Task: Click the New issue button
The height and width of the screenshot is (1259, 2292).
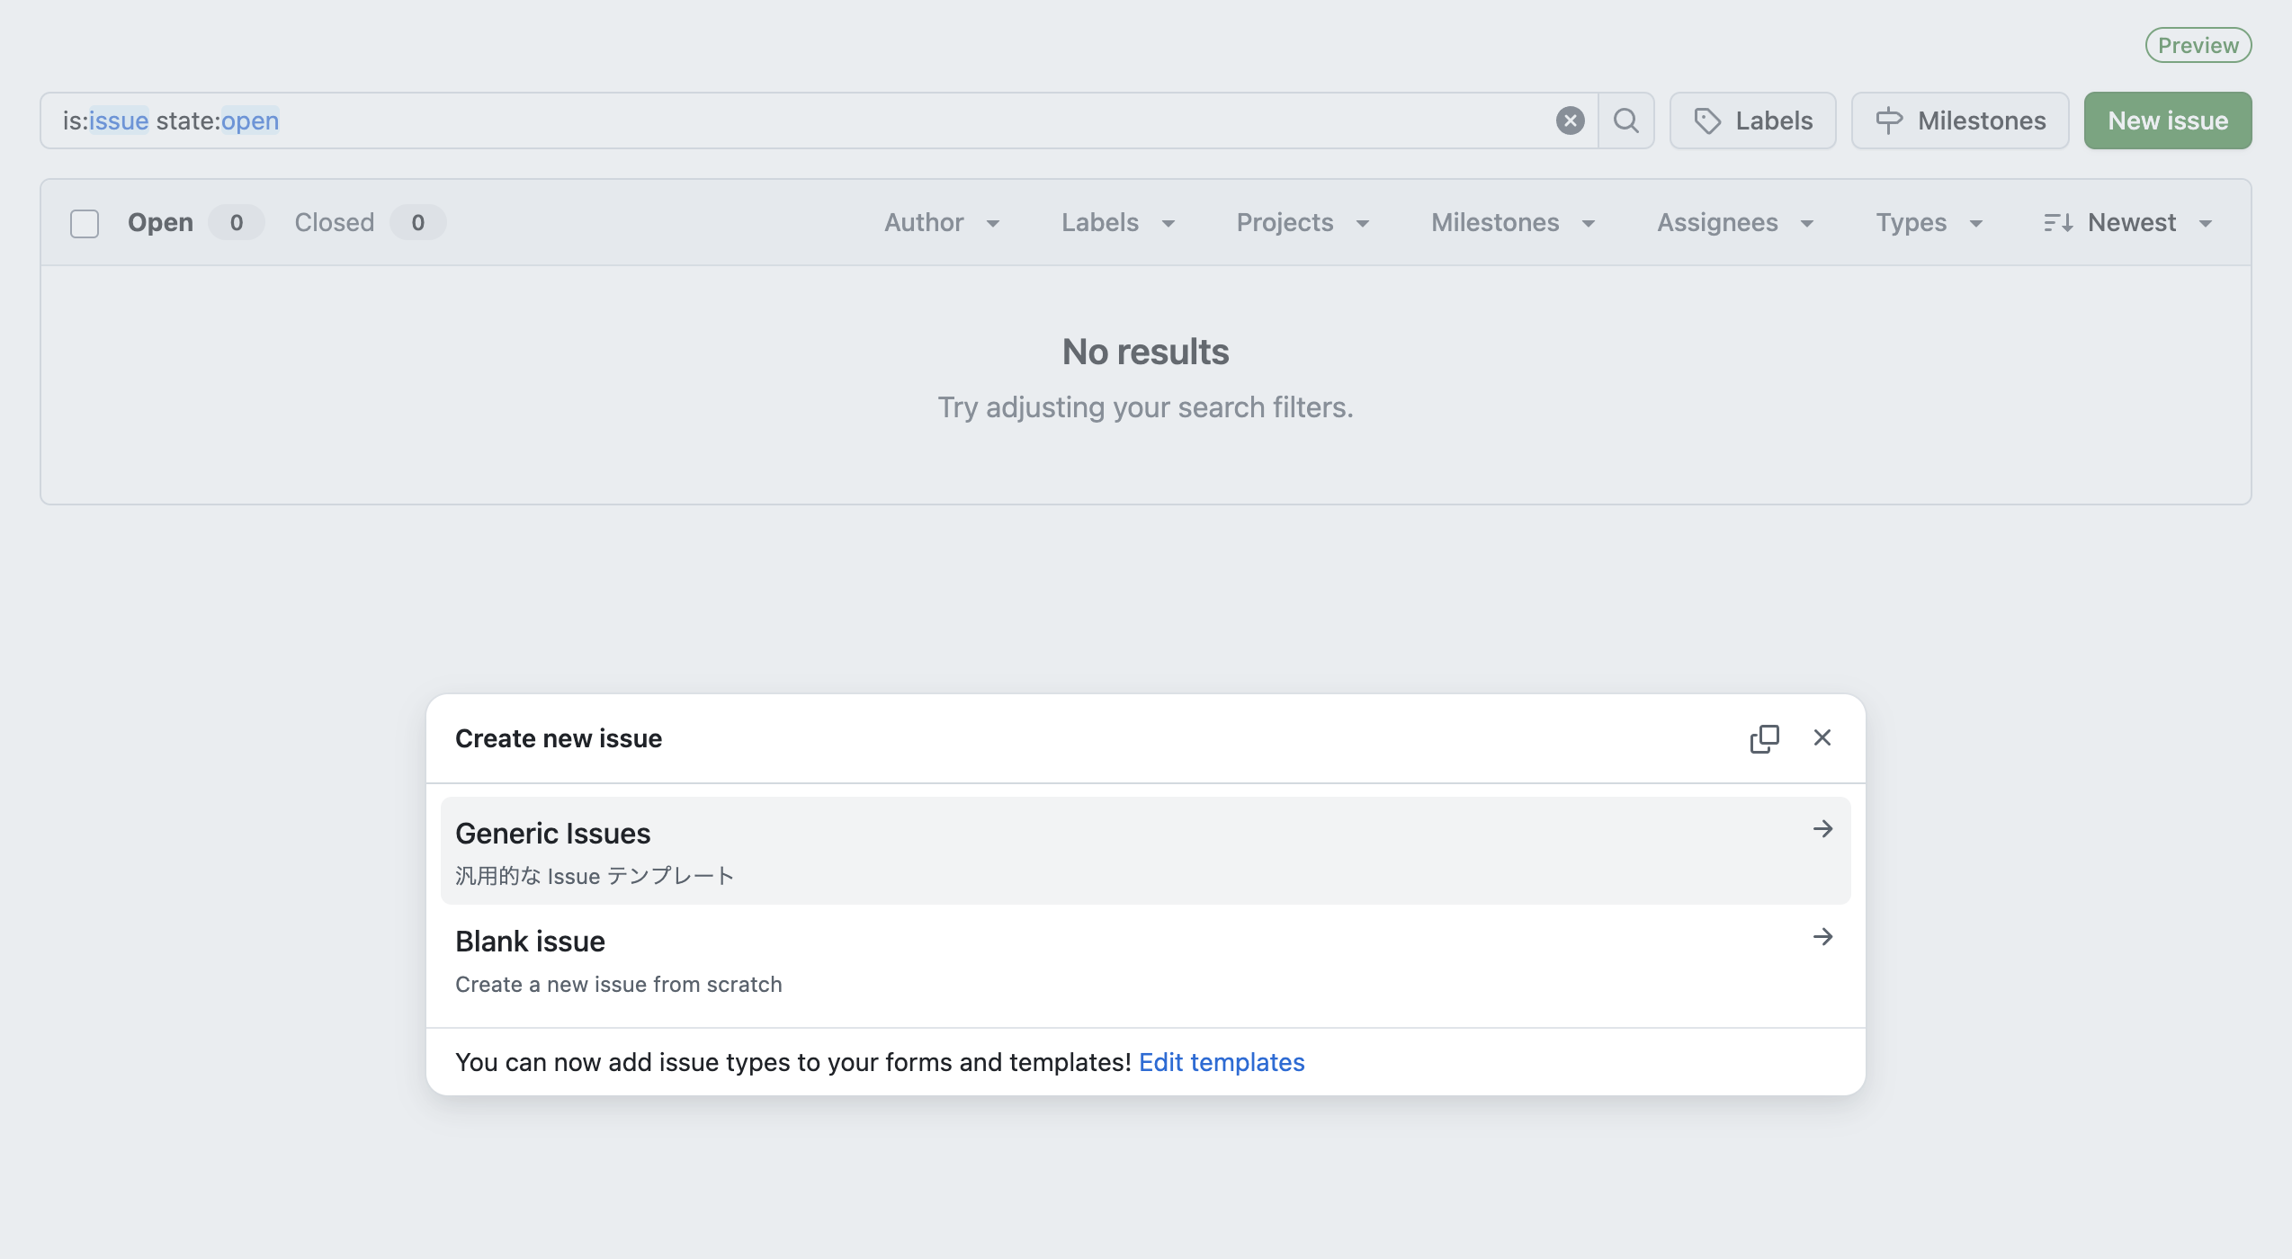Action: 2167,120
